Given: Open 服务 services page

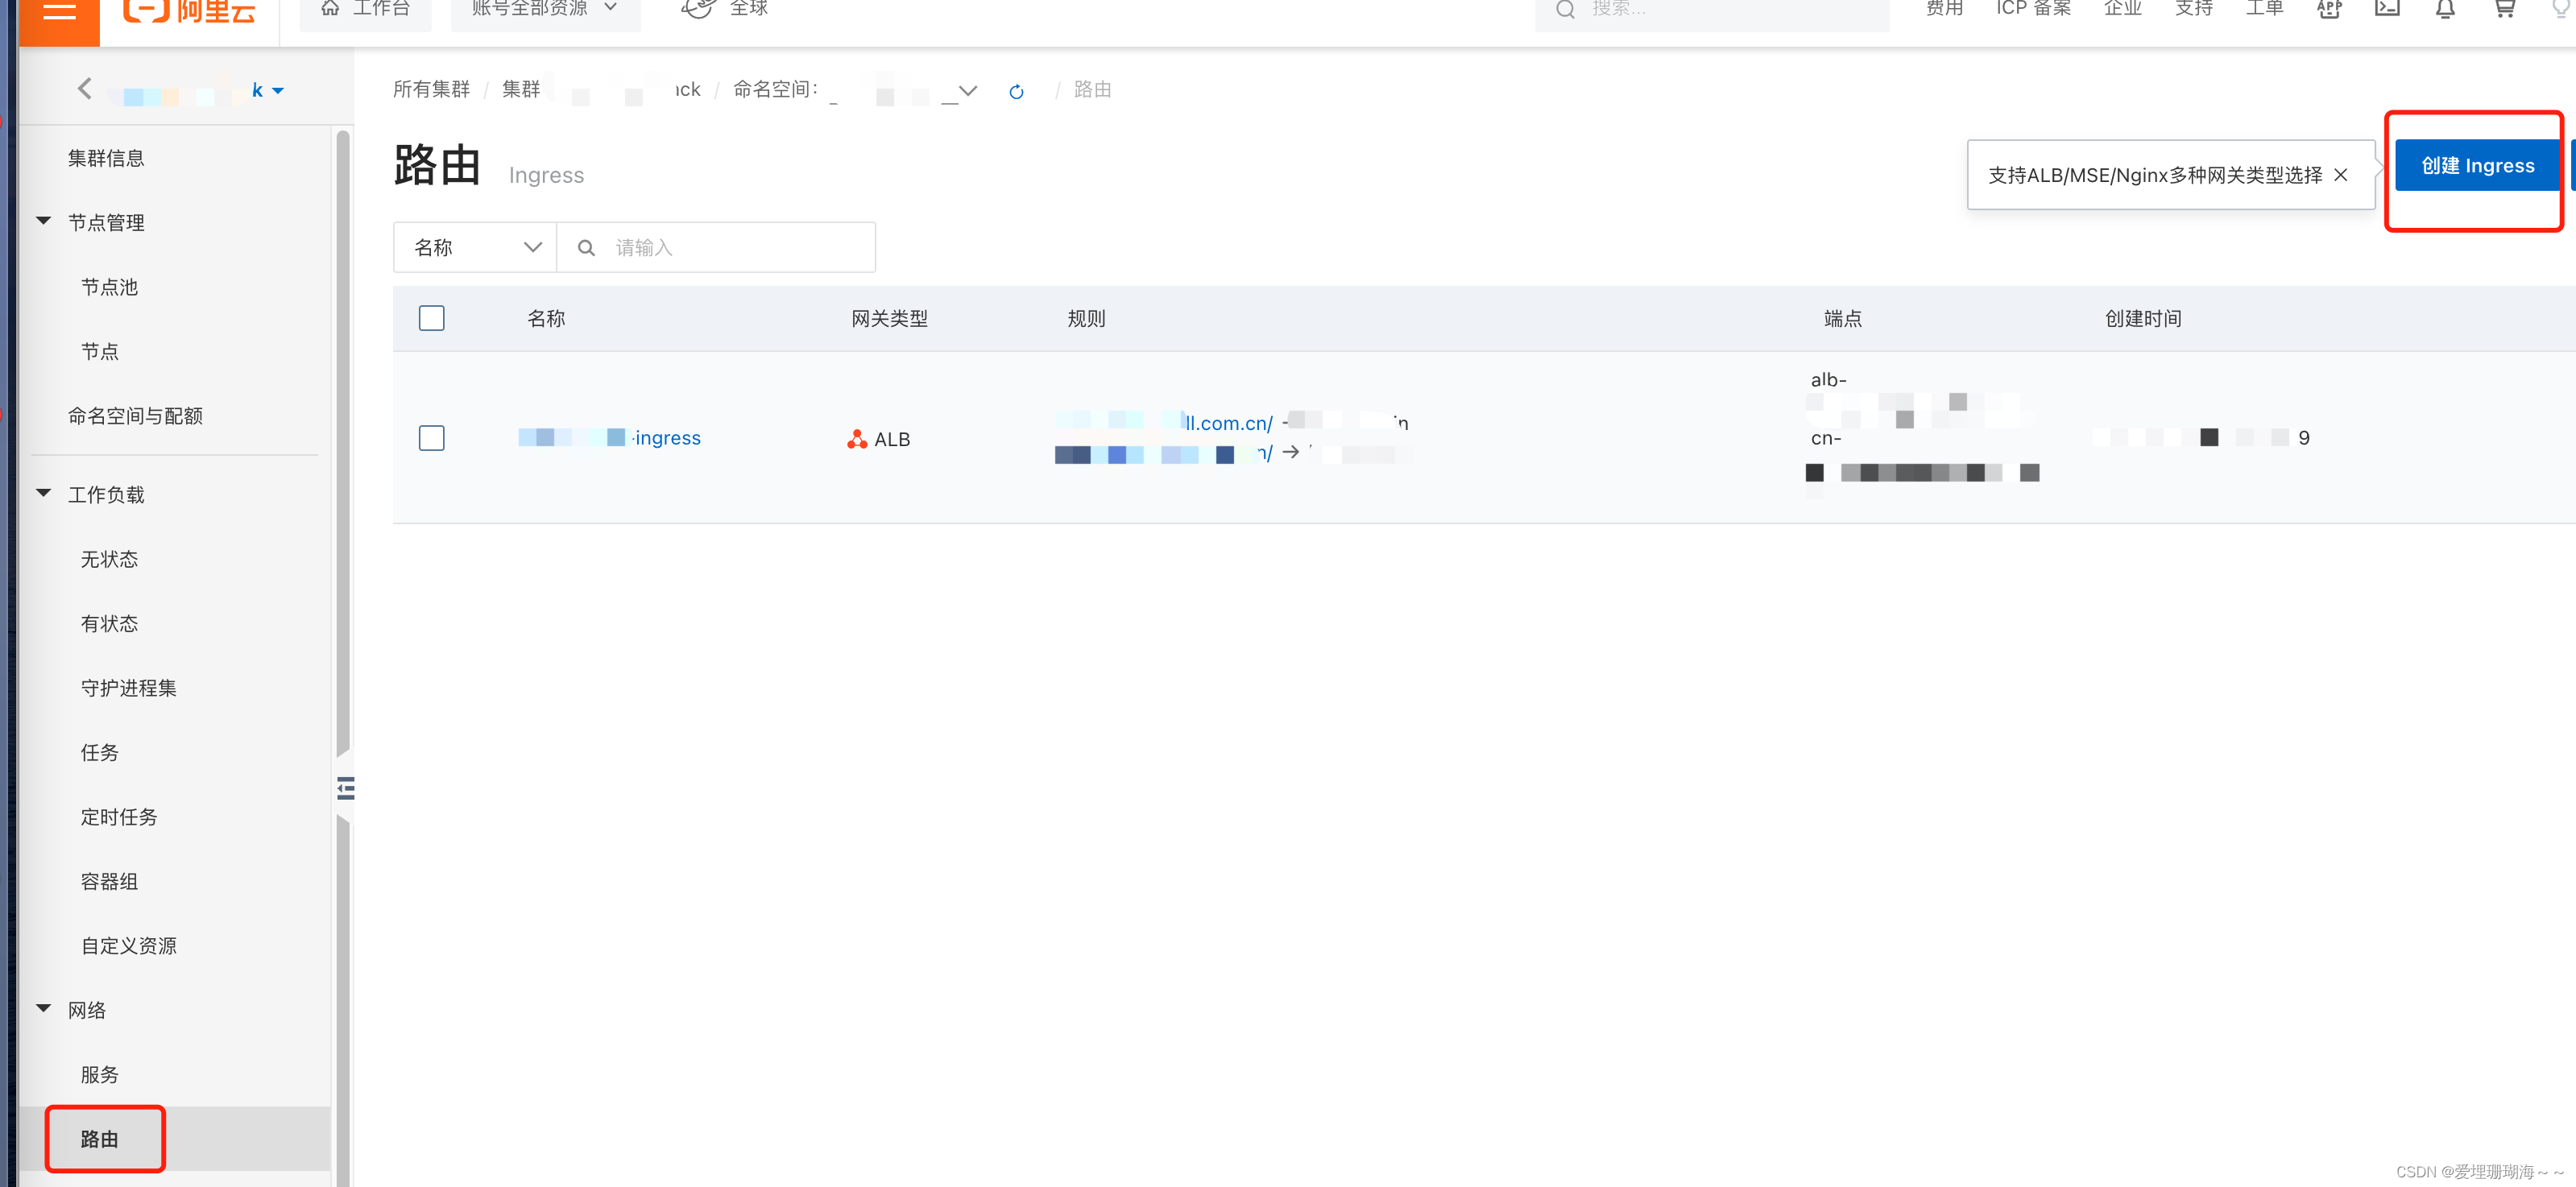Looking at the screenshot, I should point(99,1075).
